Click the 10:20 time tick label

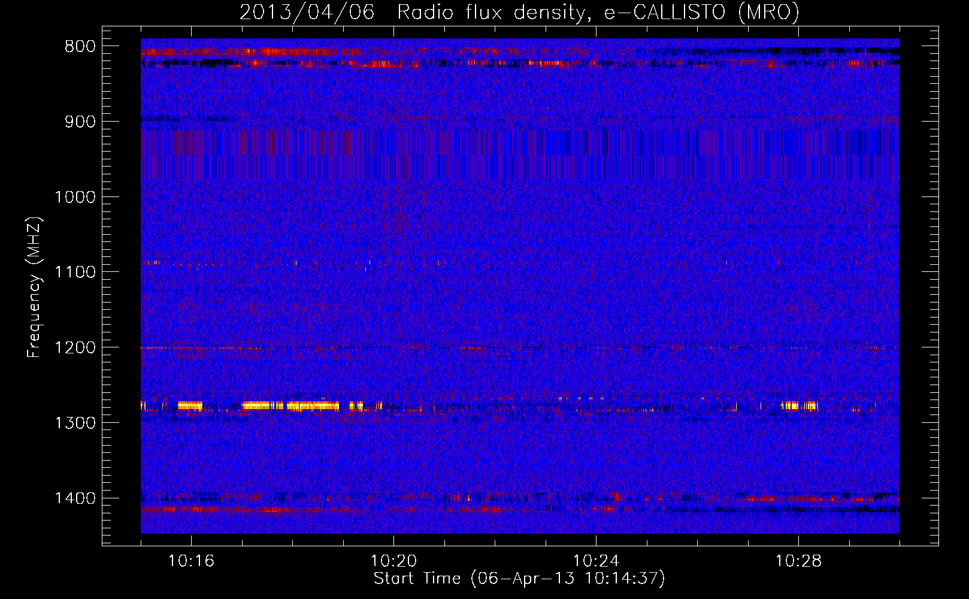click(x=393, y=561)
